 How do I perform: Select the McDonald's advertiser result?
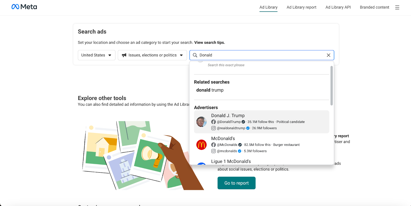(261, 145)
